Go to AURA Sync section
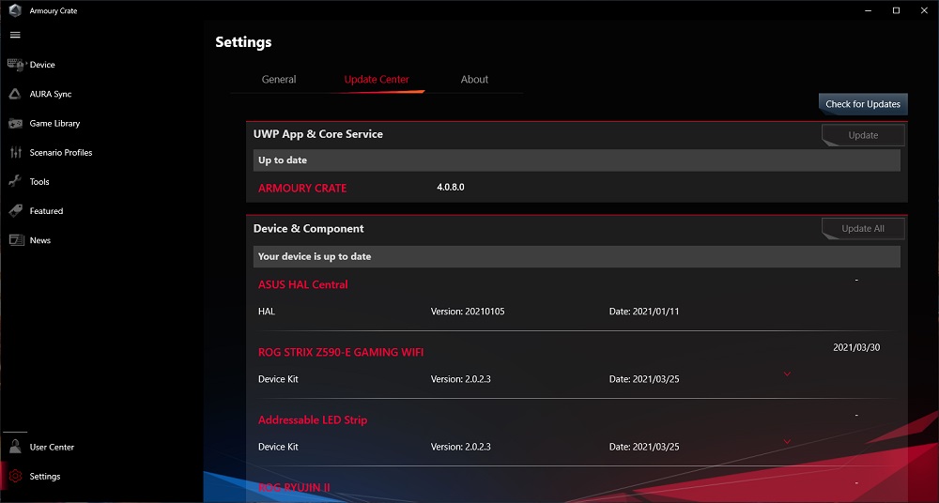Image resolution: width=939 pixels, height=503 pixels. [x=51, y=94]
